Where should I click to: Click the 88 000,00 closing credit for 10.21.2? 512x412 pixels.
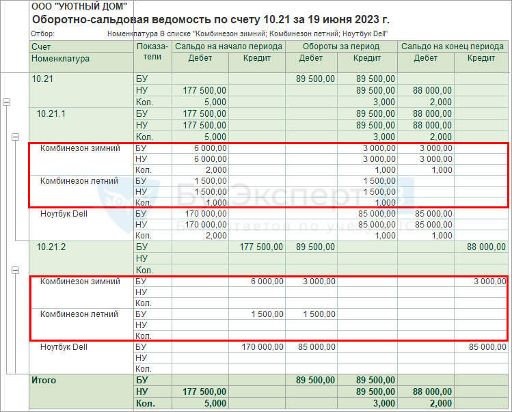(487, 246)
